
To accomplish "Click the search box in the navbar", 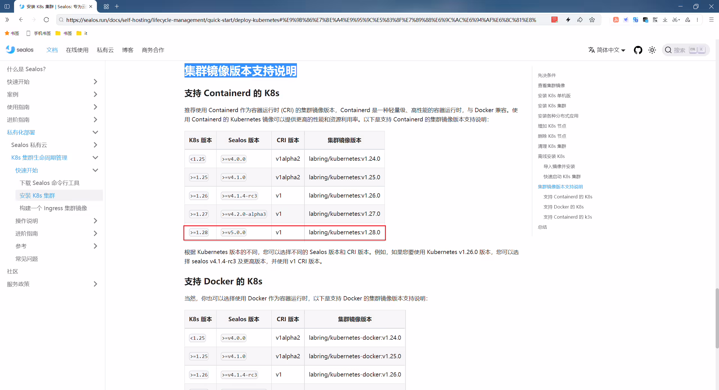I will [x=686, y=50].
